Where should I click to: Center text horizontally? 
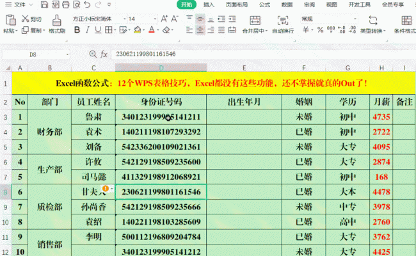click(x=200, y=30)
